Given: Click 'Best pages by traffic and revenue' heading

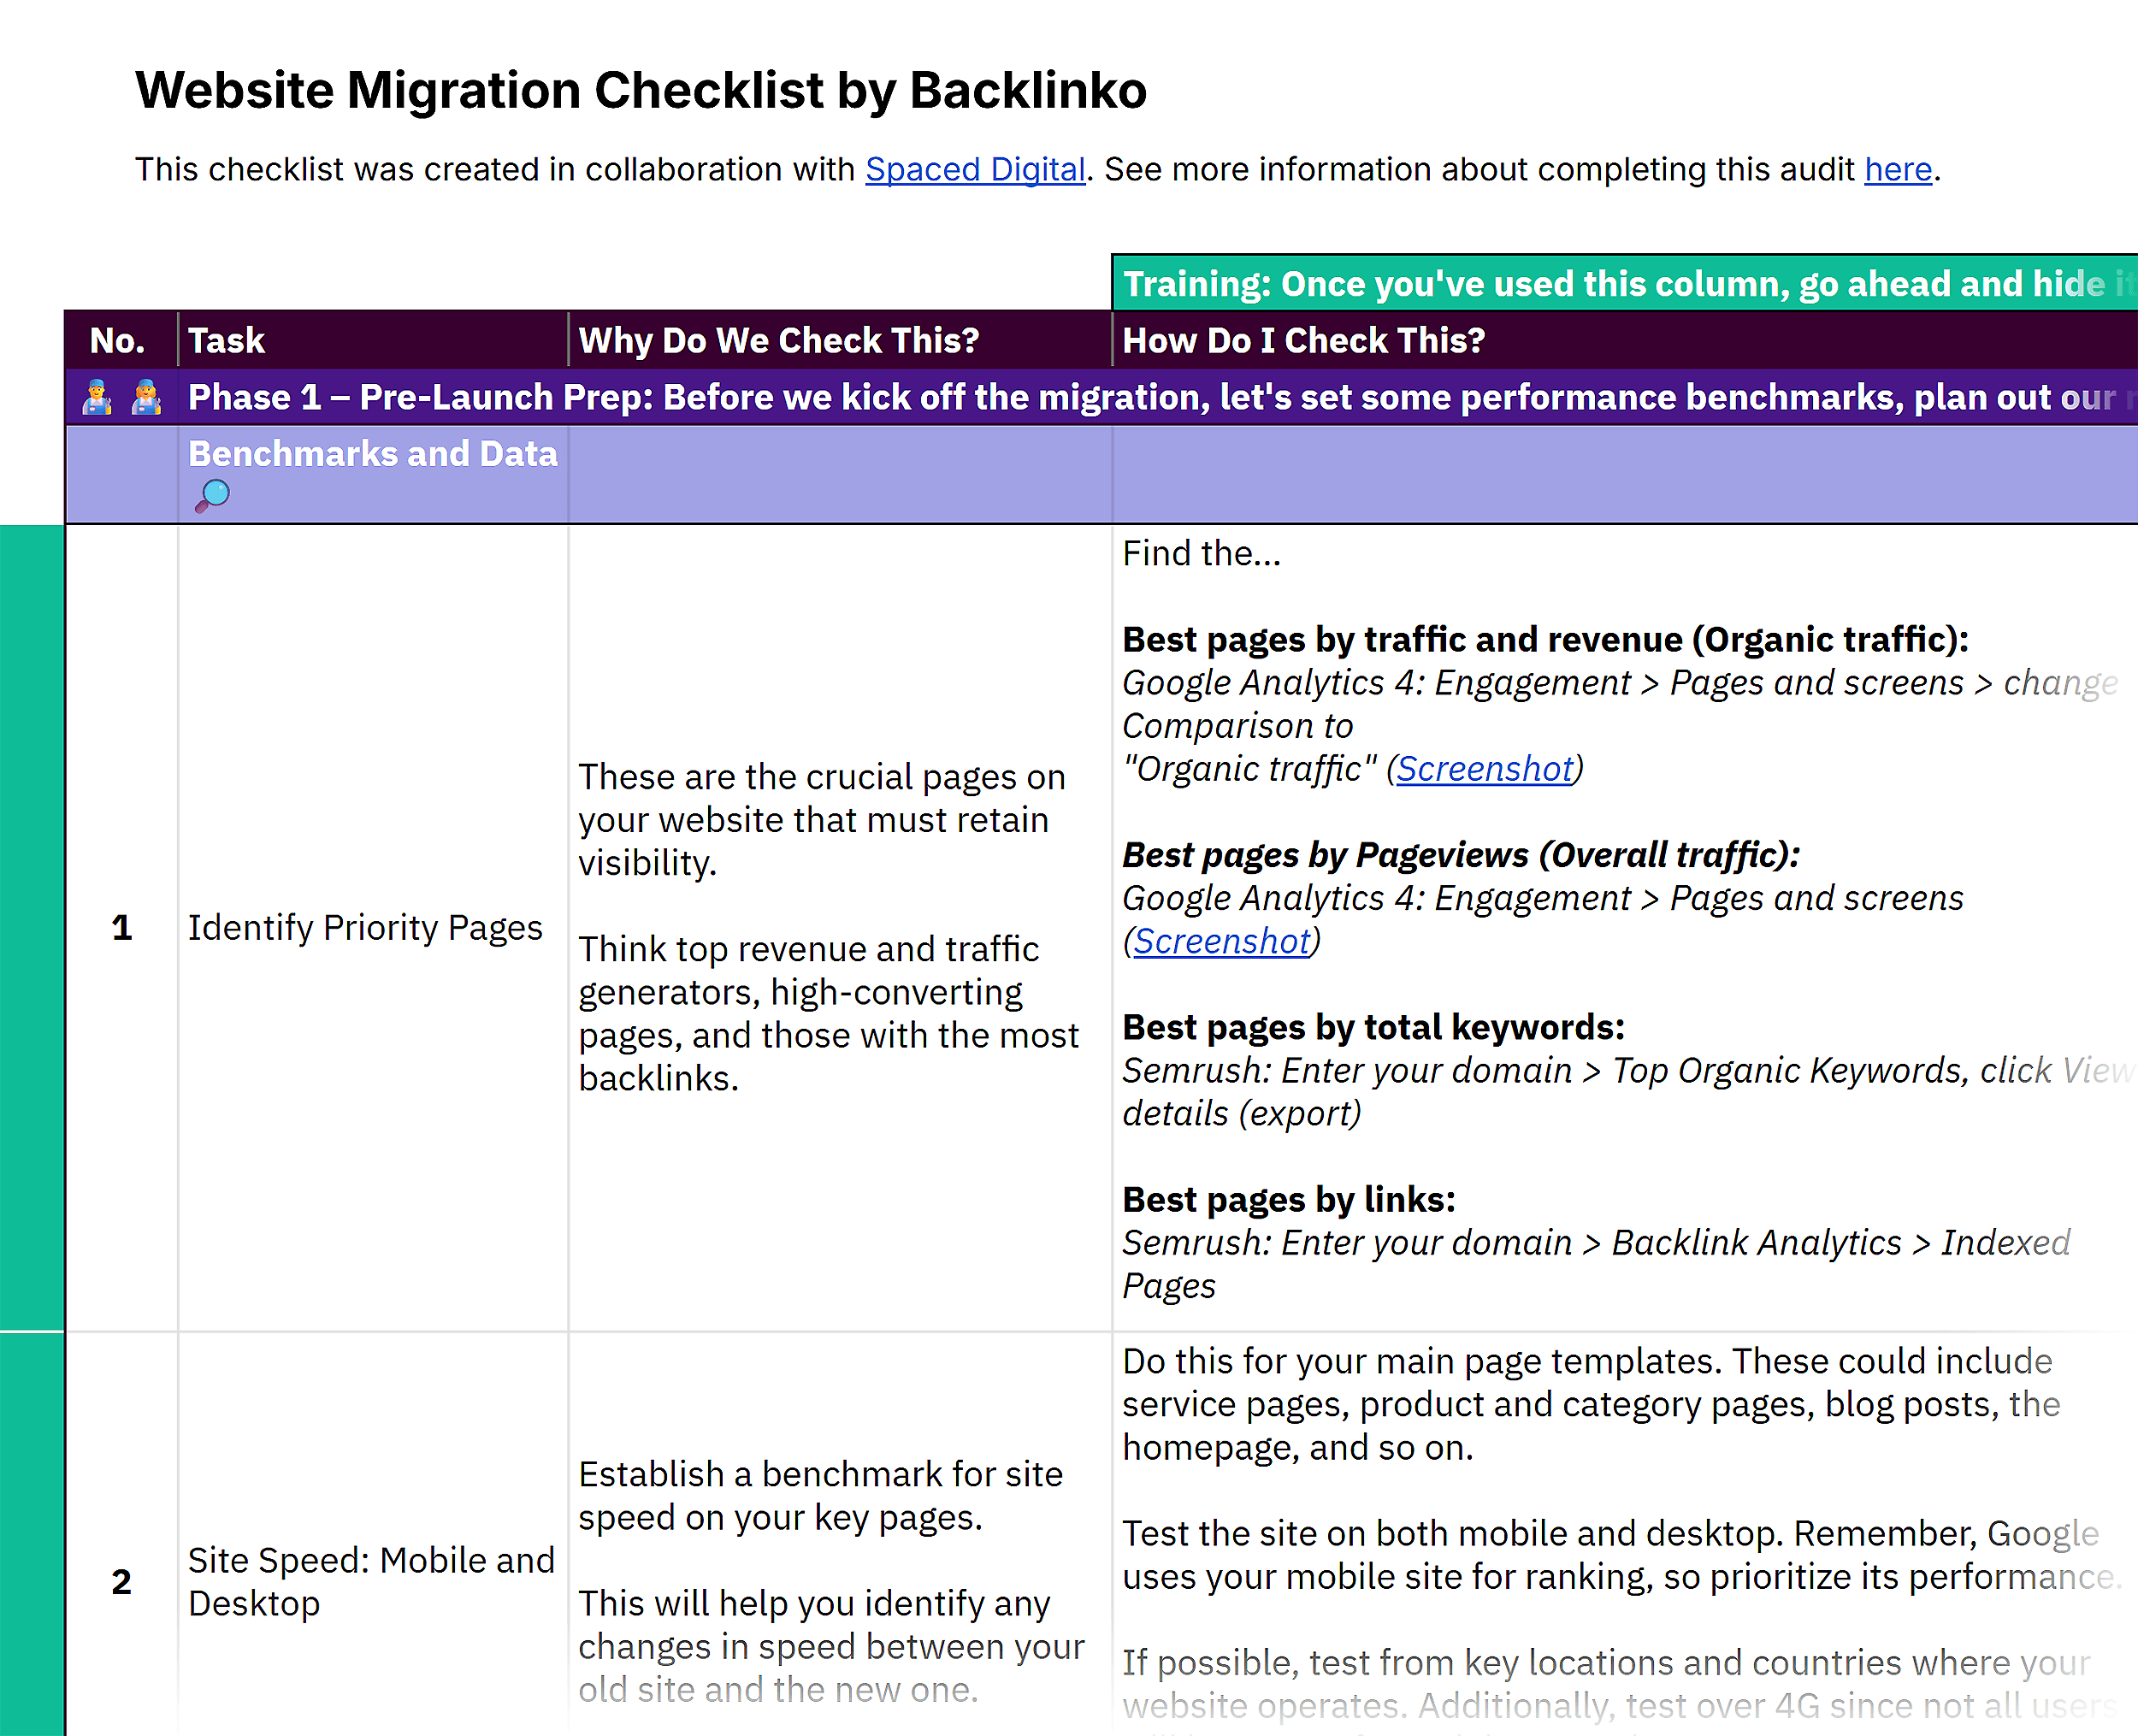Looking at the screenshot, I should (1545, 640).
